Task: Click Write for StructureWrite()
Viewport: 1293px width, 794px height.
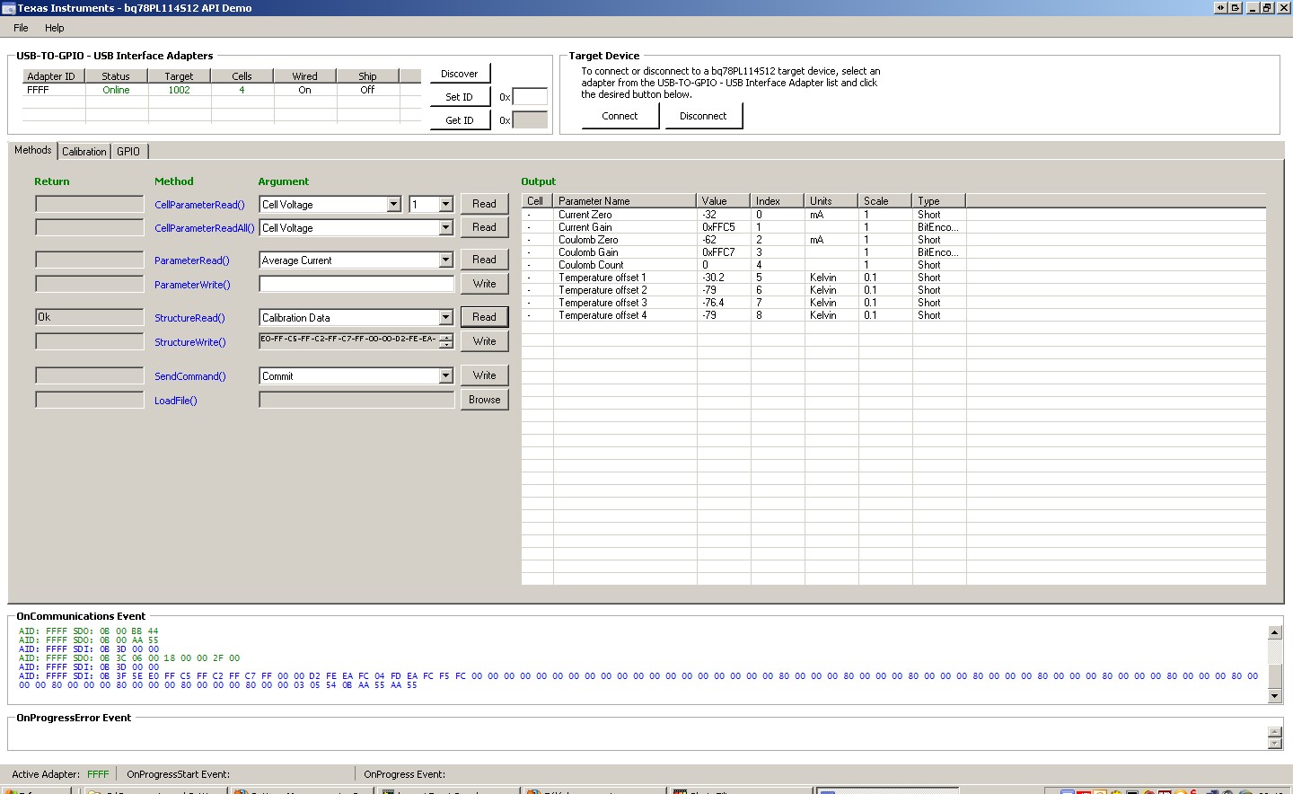Action: point(484,341)
